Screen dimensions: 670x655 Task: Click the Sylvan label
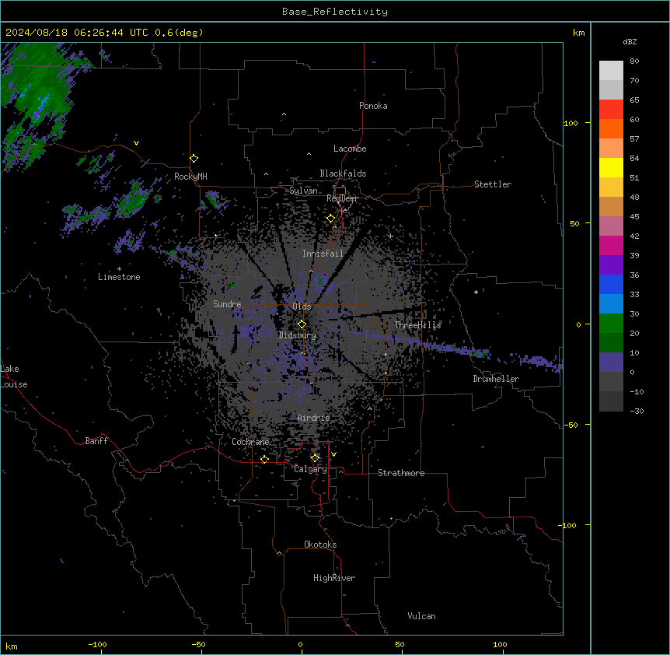pos(303,191)
